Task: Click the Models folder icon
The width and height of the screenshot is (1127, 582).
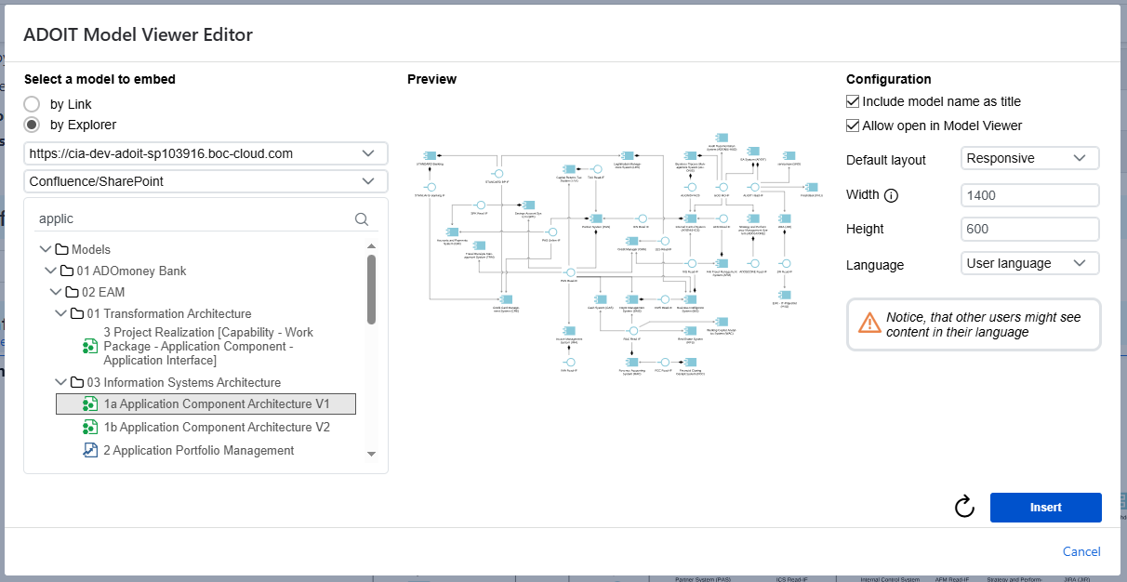Action: [x=62, y=249]
